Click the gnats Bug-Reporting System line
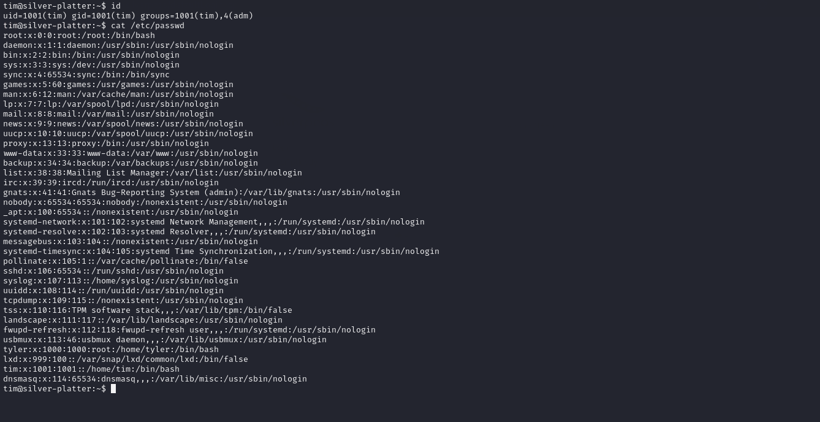 (202, 192)
